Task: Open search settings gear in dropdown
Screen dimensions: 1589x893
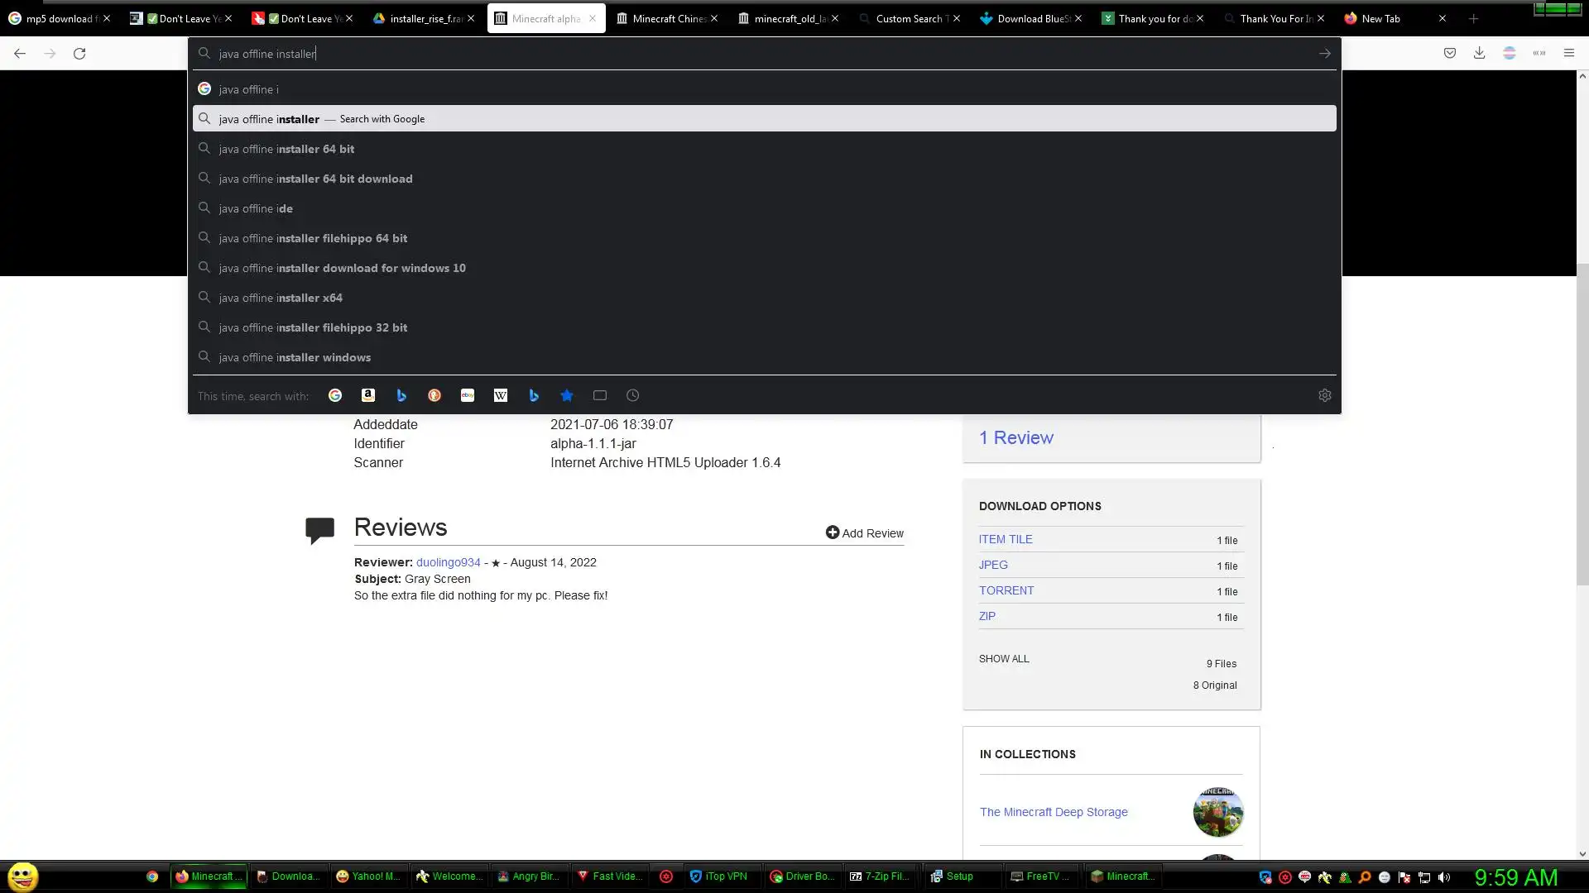Action: click(1324, 396)
